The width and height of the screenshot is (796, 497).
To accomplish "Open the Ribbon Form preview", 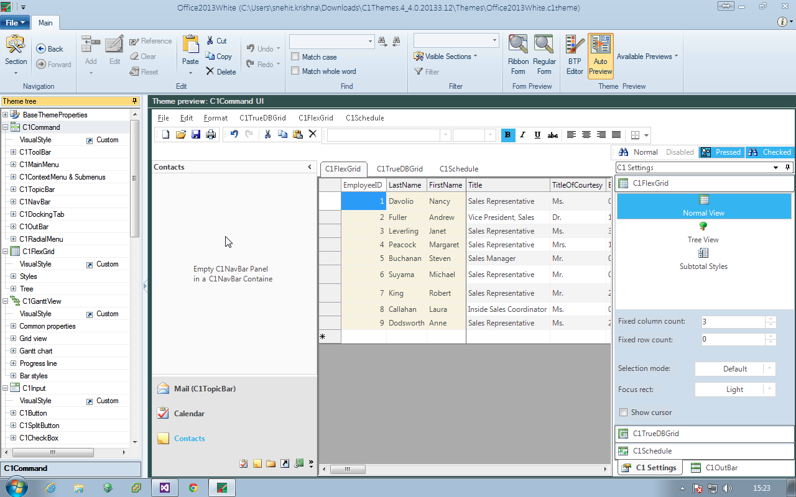I will [x=518, y=55].
